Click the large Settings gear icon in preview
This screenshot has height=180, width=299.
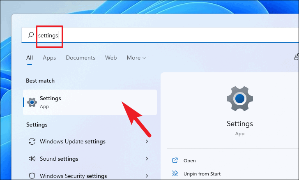coord(240,99)
